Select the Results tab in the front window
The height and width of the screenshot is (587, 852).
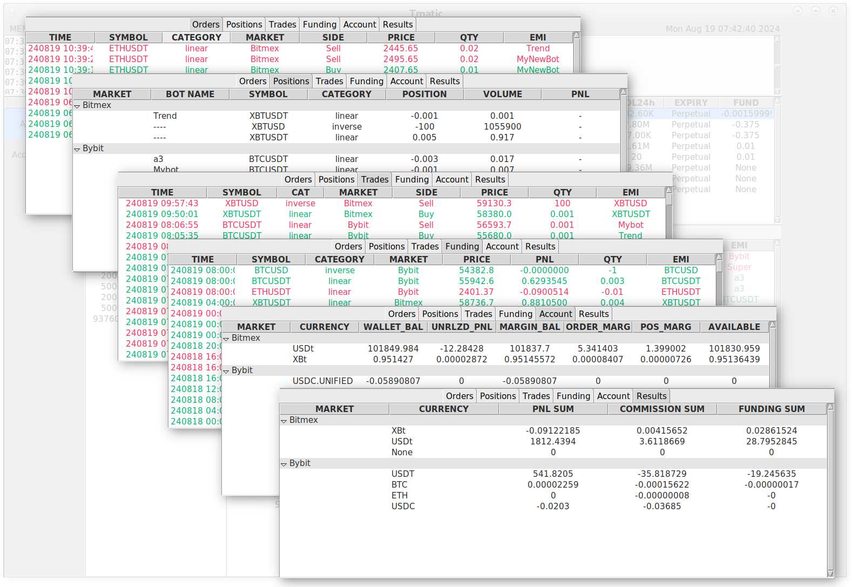click(x=651, y=396)
